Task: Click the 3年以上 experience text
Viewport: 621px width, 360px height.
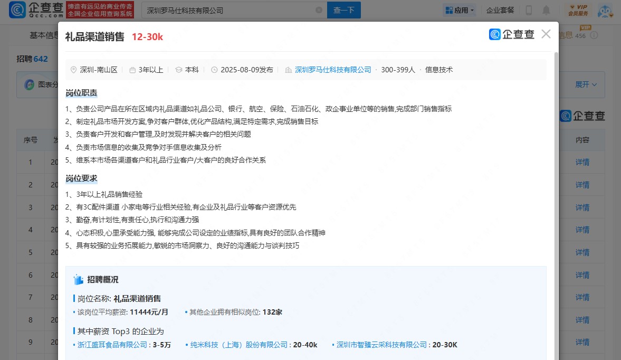Action: [x=151, y=70]
